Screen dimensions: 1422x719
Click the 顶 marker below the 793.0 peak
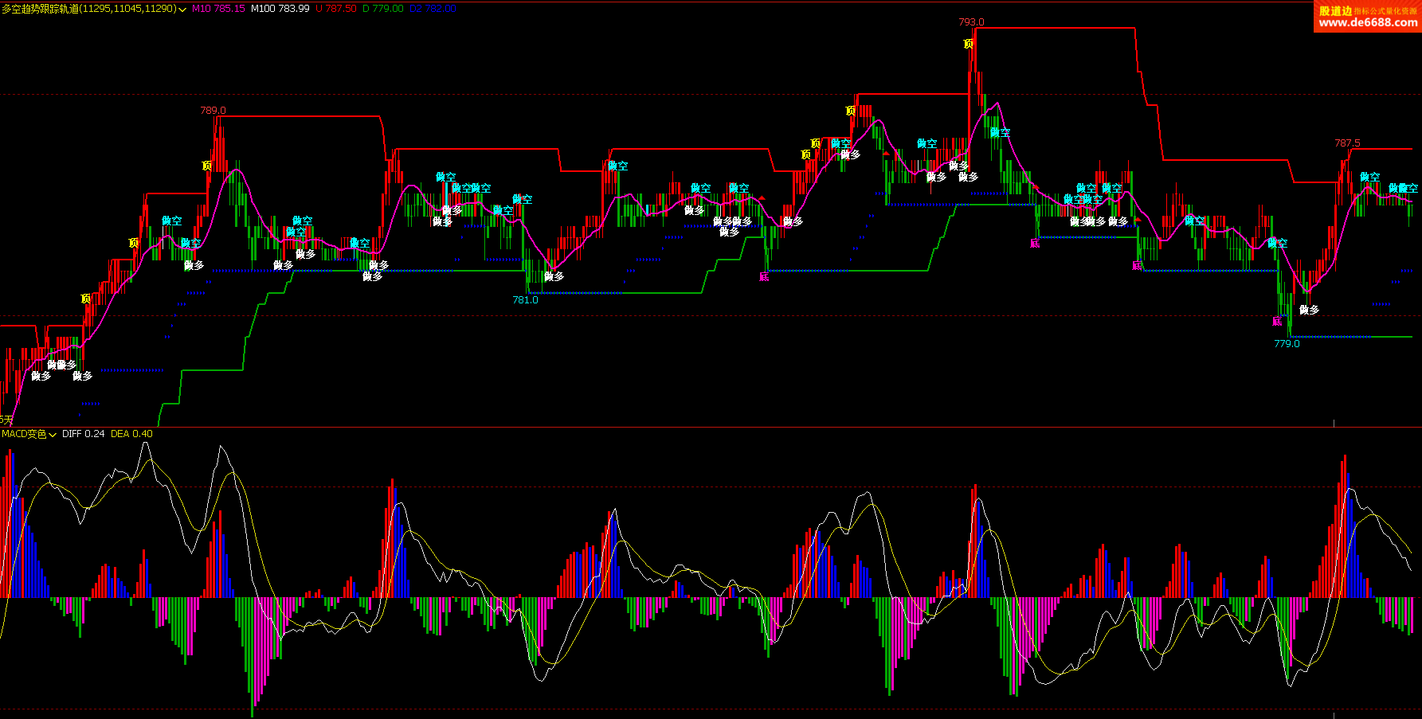[968, 44]
